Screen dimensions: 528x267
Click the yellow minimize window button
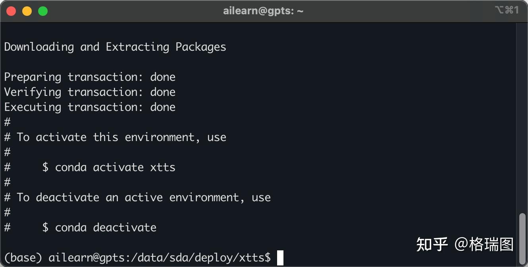coord(27,11)
